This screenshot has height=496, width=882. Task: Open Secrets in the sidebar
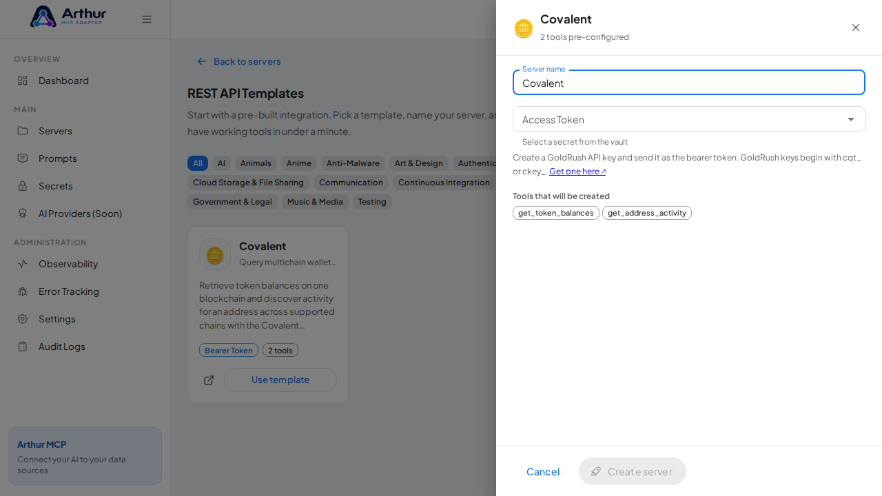[x=85, y=186]
